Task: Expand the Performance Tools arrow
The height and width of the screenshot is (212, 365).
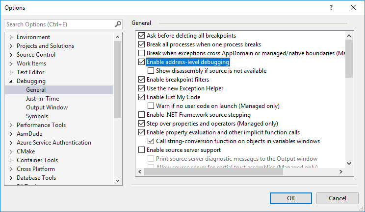Action: coord(11,125)
